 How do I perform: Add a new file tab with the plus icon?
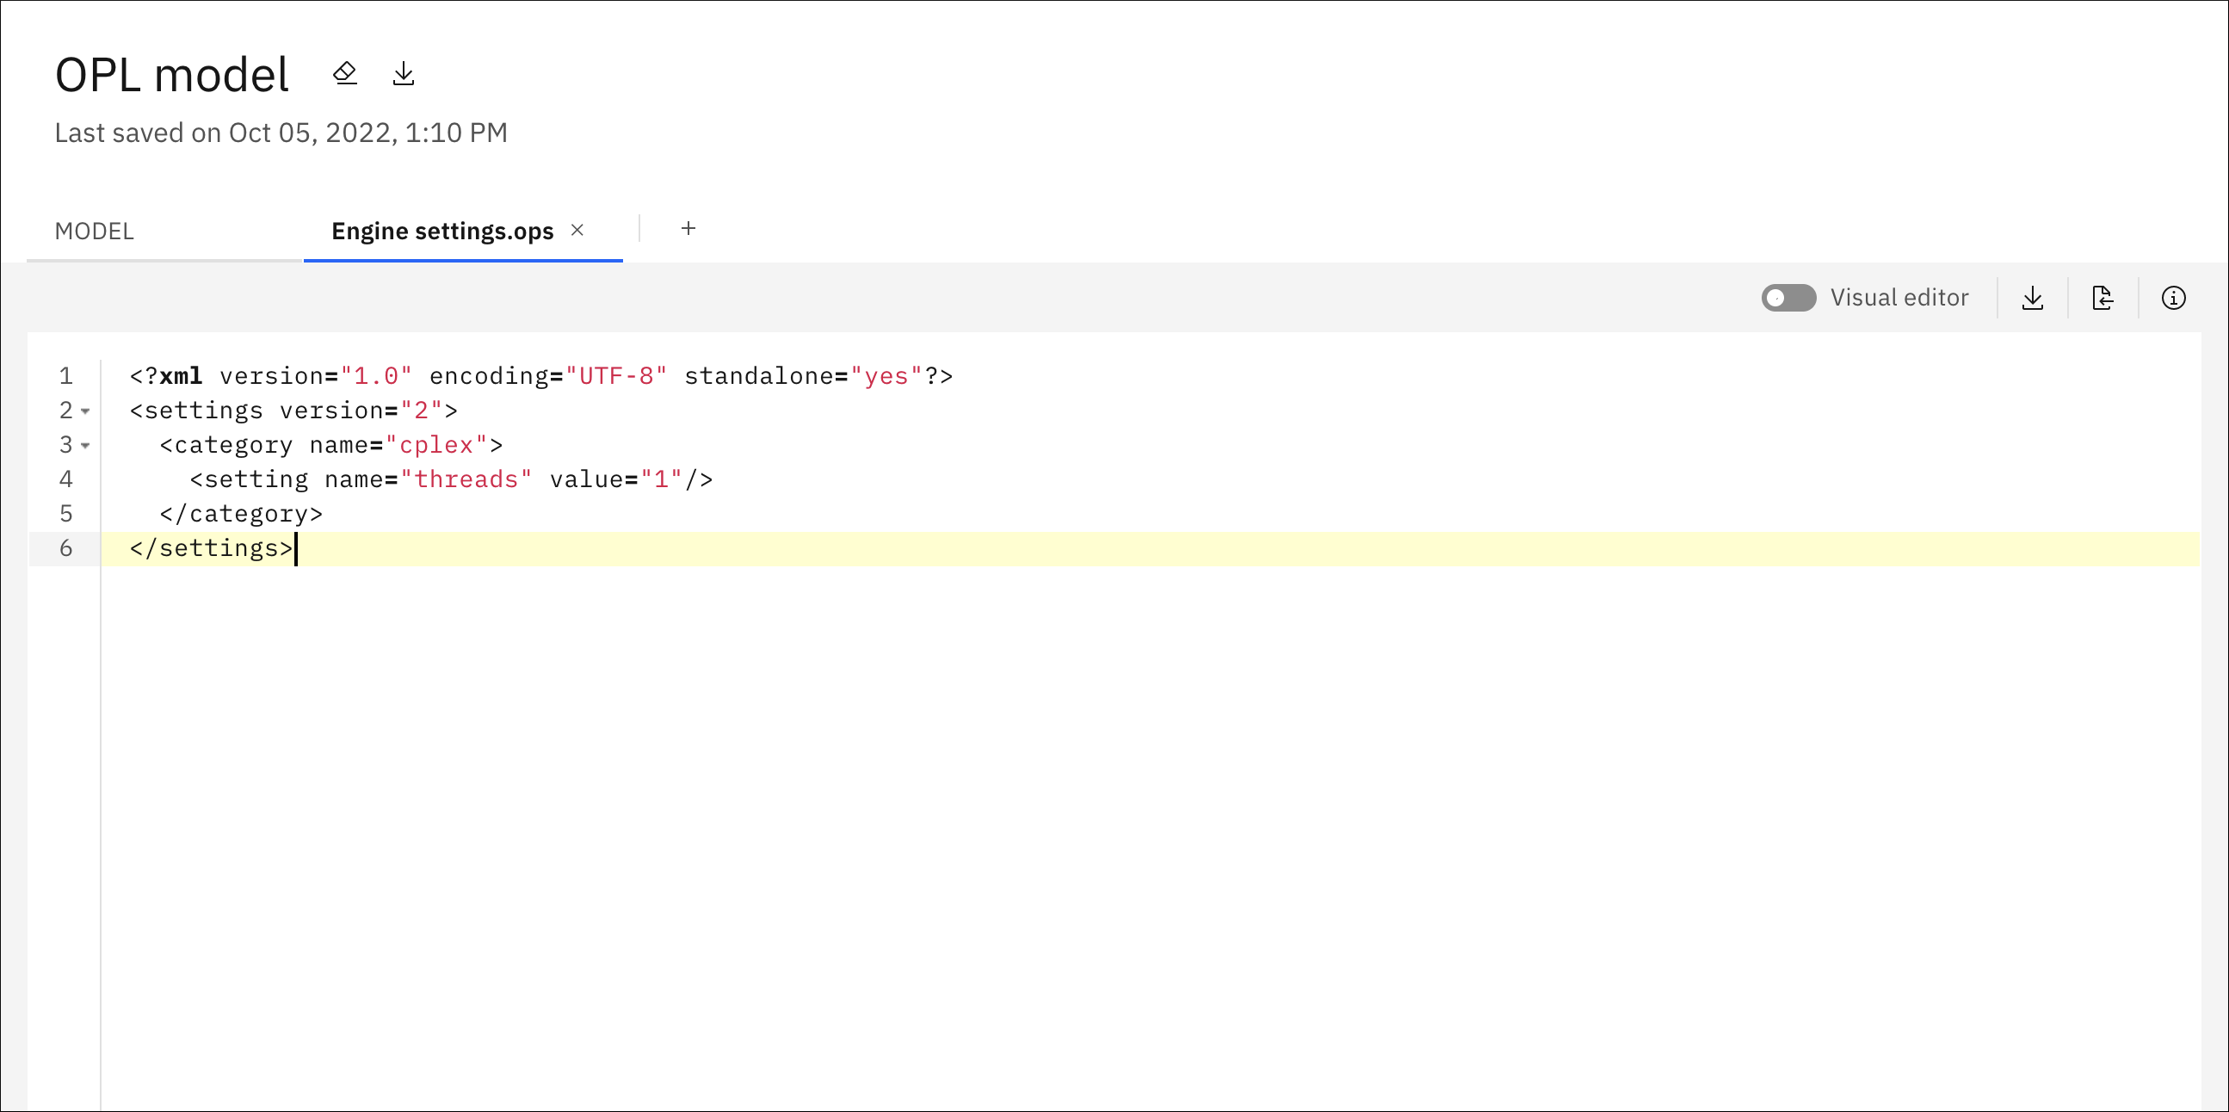[x=688, y=228]
